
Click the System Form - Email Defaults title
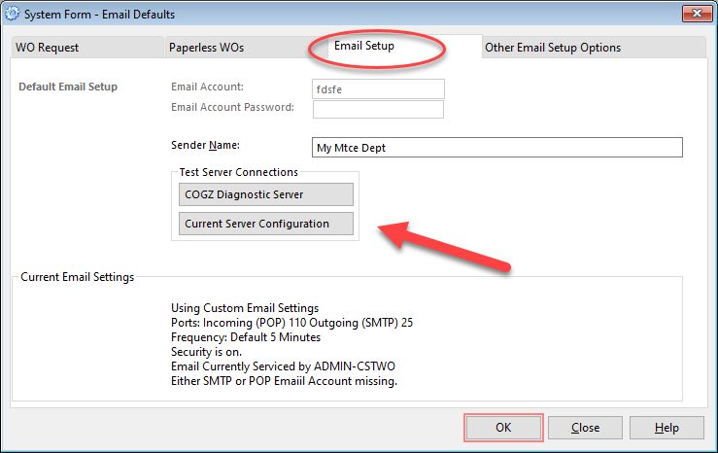(x=99, y=15)
